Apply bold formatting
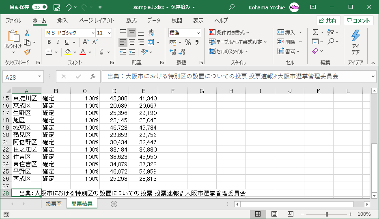 [x=49, y=42]
